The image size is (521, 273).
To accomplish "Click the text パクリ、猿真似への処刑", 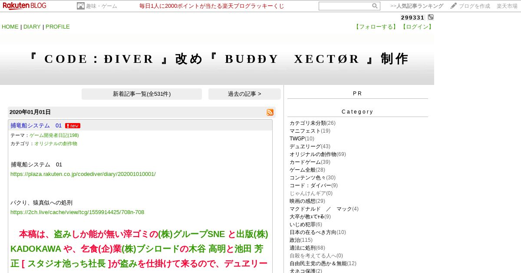I will [41, 203].
